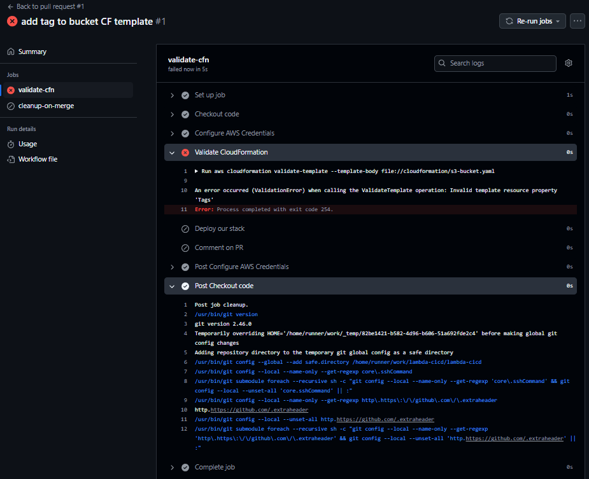Screen dimensions: 589x479
Task: Click the failed status icon beside validate-cfn job
Action: 11,90
